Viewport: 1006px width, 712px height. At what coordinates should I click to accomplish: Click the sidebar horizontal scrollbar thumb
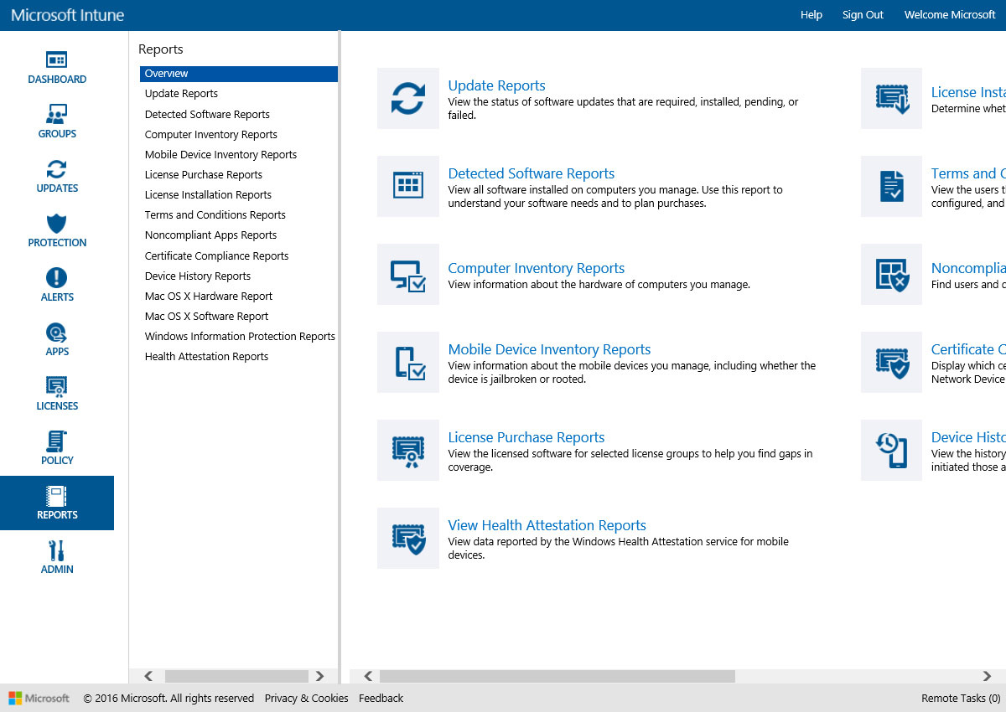[x=236, y=676]
